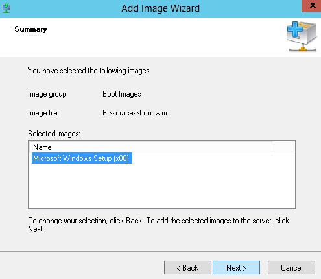Click the empty header area right of Name

(283, 147)
